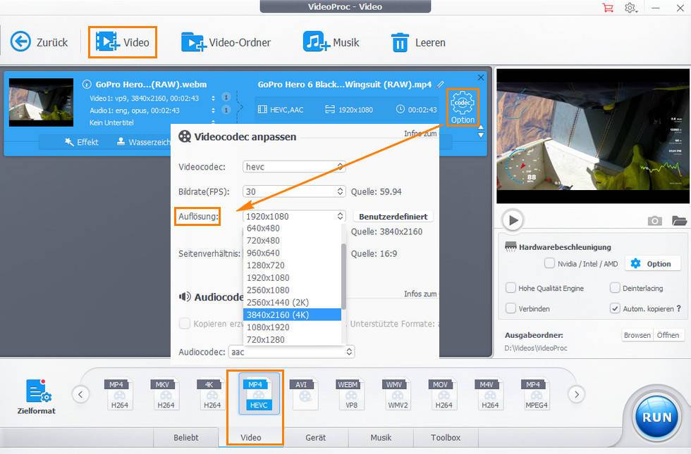691x454 pixels.
Task: Select MP4 HEVC format preset
Action: pos(259,393)
